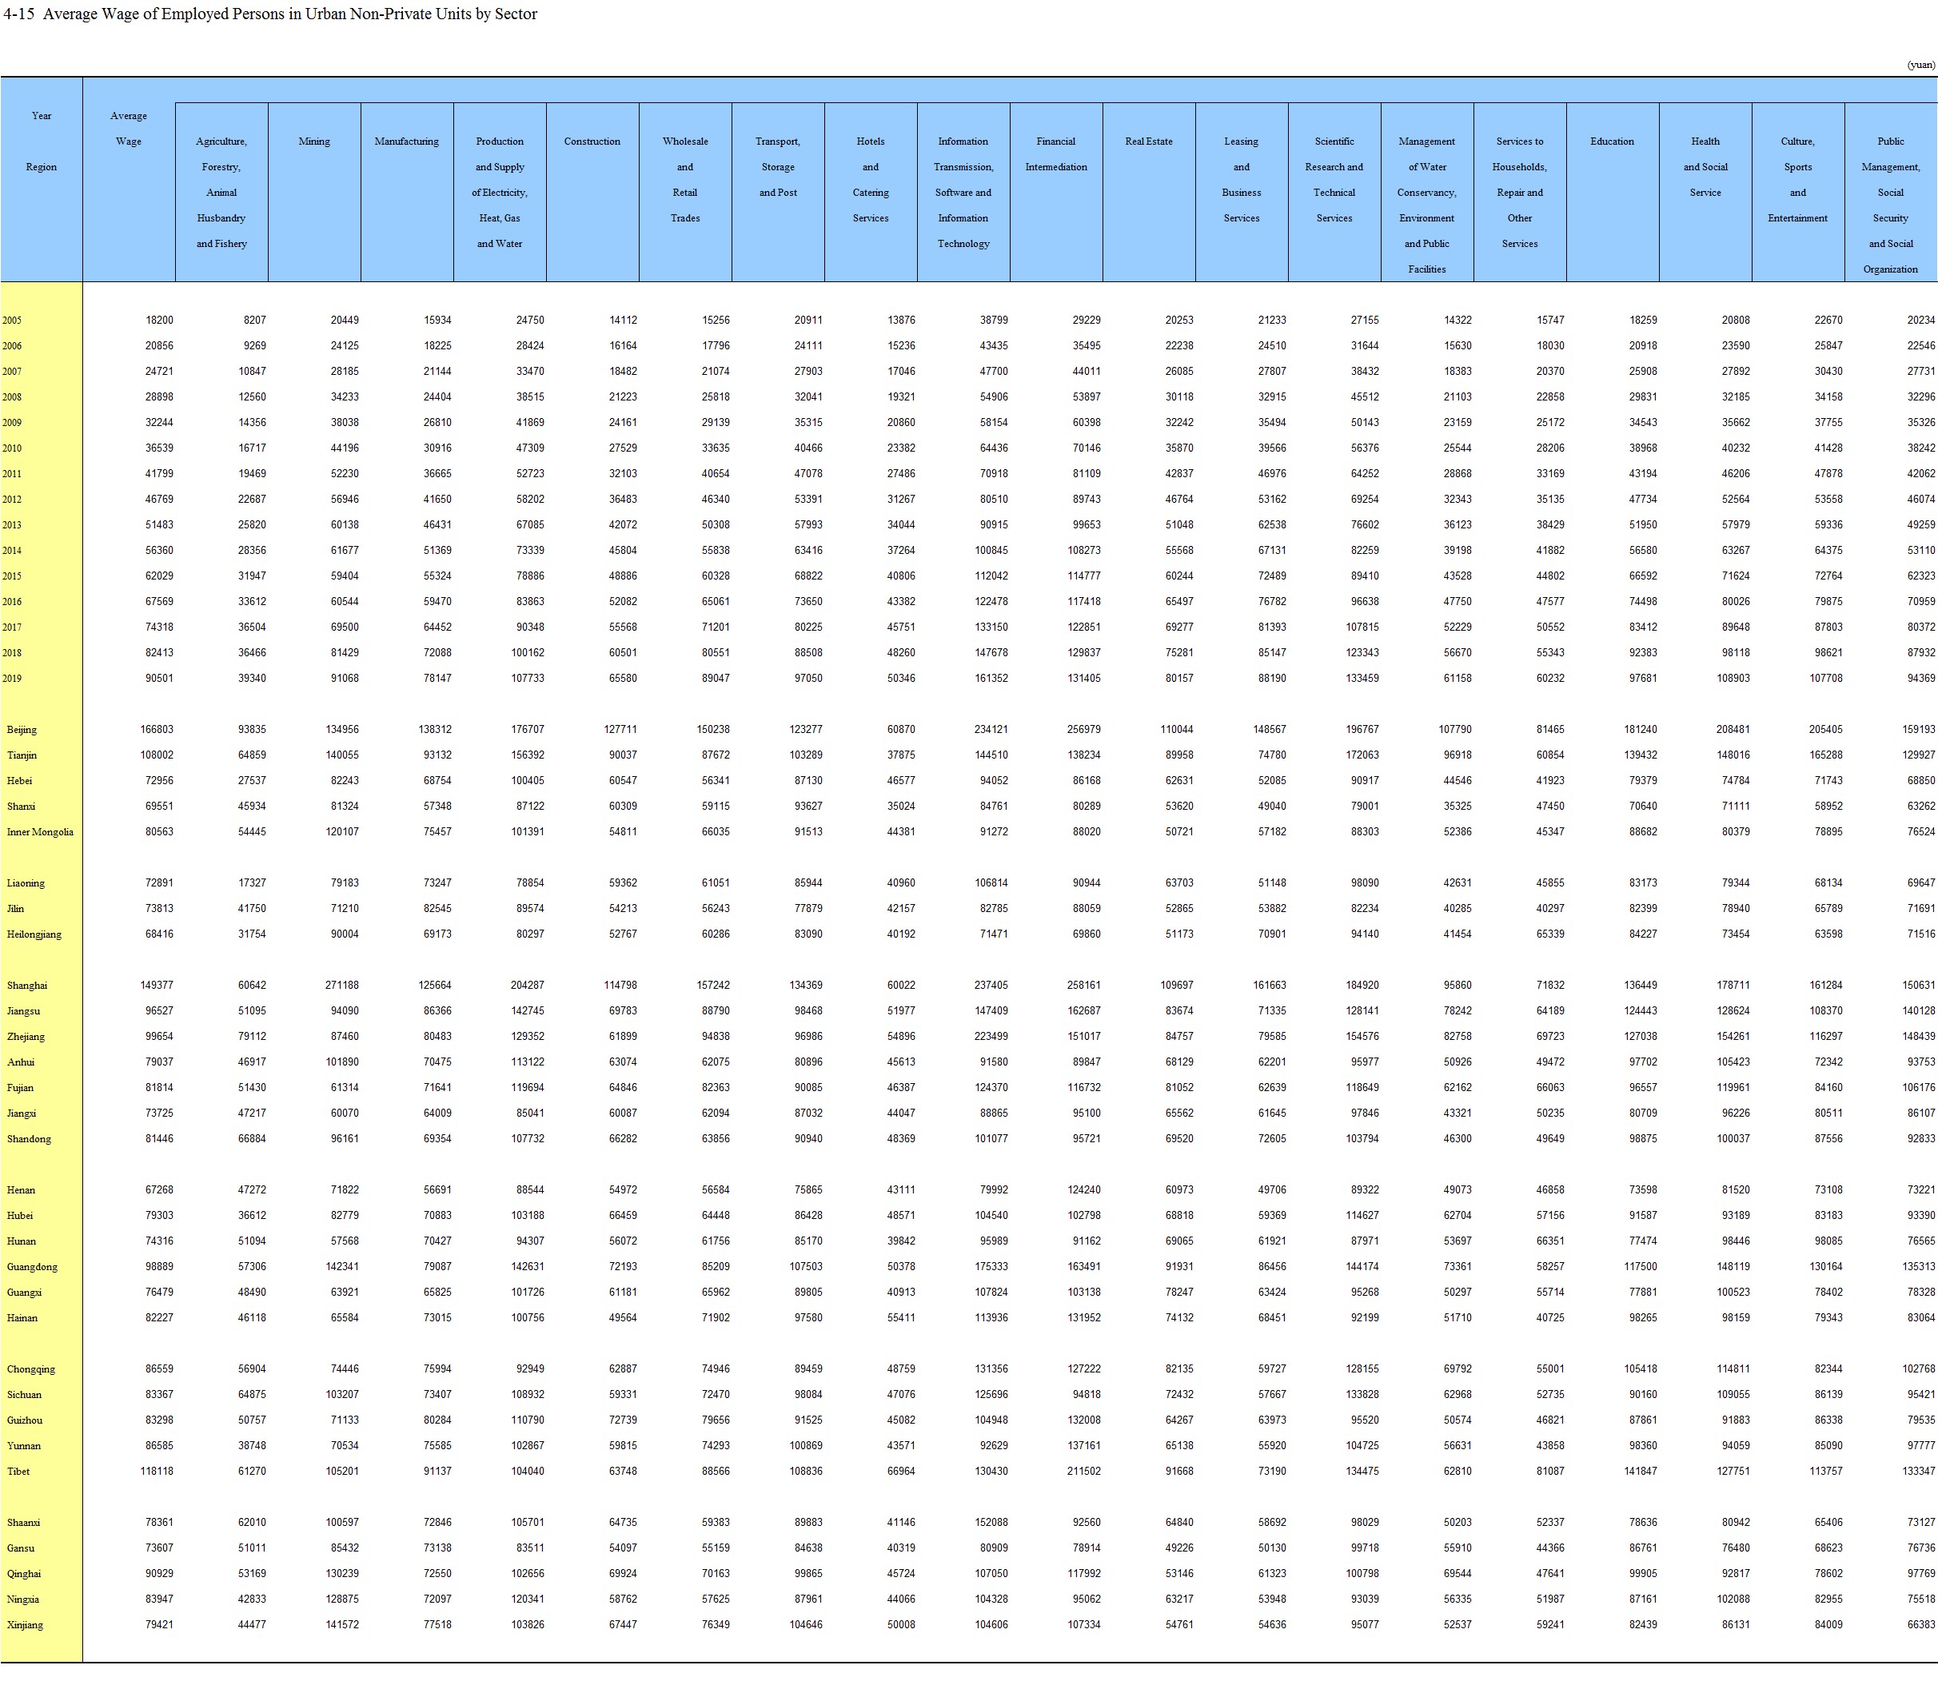This screenshot has height=1689, width=1938.
Task: Select the 2005 public management value '20234'
Action: click(1922, 321)
